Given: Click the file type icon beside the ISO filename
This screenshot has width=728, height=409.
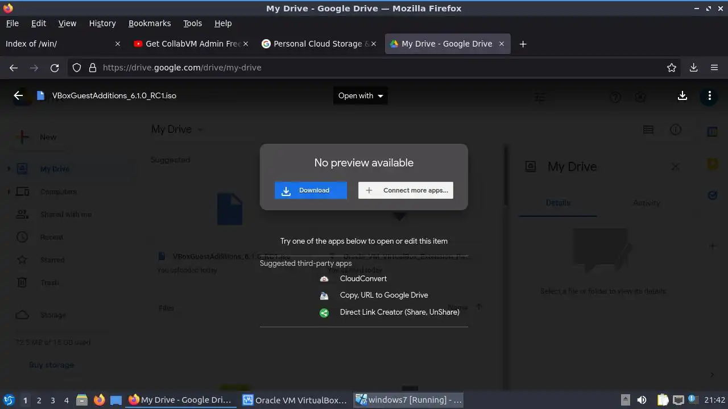Looking at the screenshot, I should click(40, 95).
